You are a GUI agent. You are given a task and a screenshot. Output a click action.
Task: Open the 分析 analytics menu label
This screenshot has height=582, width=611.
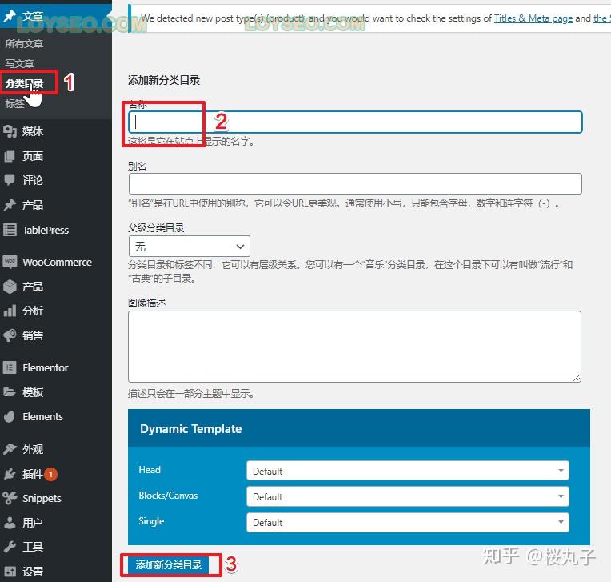click(33, 311)
